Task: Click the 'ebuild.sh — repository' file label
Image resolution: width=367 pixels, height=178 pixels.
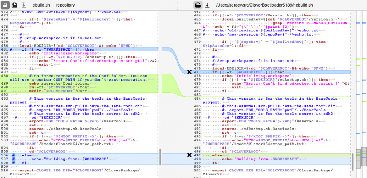Action: pos(54,5)
